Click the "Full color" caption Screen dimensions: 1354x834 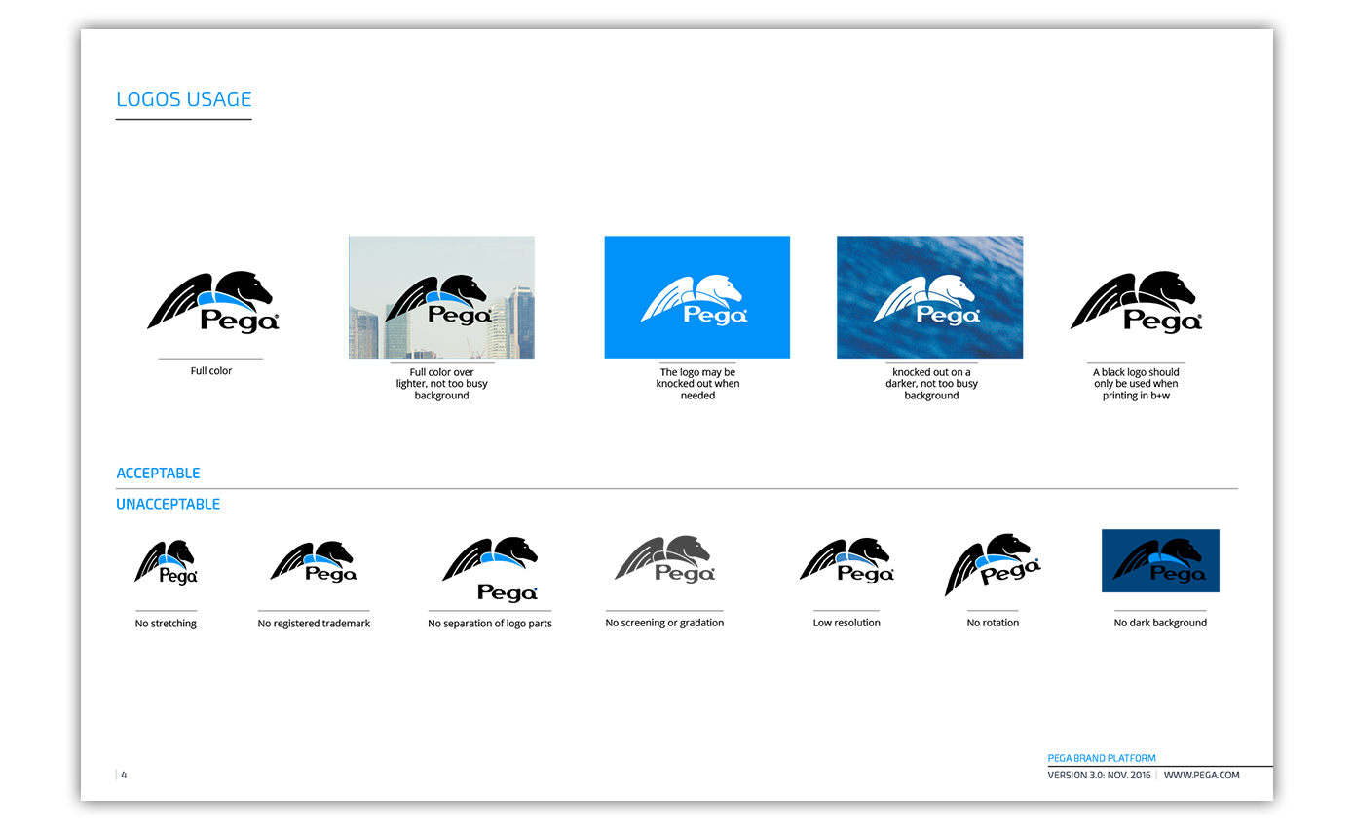point(211,371)
